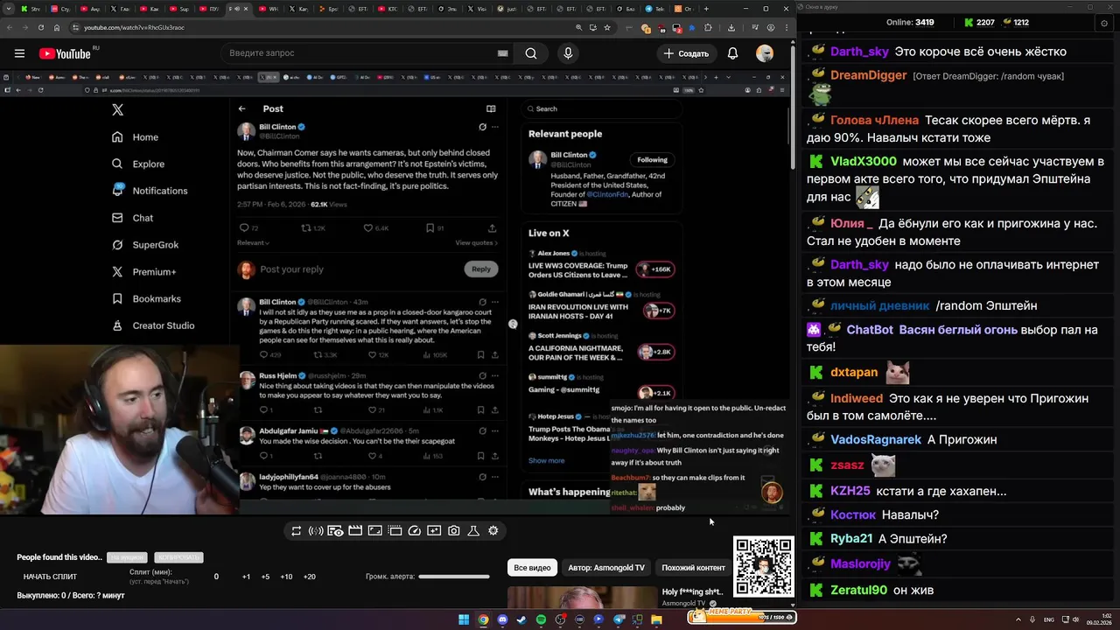Start voice search with the microphone icon
The image size is (1120, 630).
click(568, 53)
